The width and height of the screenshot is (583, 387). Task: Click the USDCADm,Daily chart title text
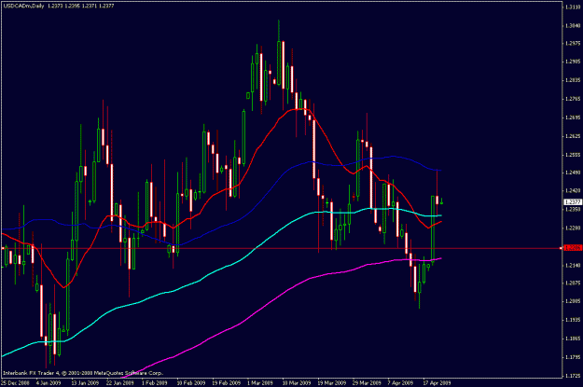23,6
